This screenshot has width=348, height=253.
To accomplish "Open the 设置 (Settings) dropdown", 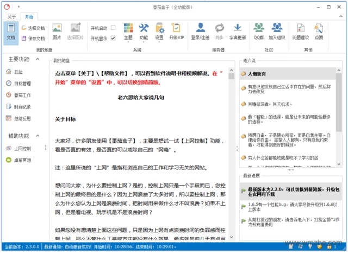I will [x=159, y=32].
